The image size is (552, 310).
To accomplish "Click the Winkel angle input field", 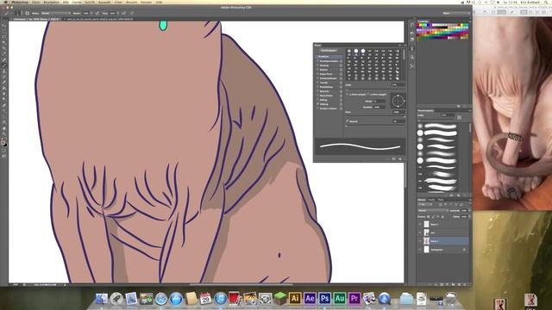I will (379, 101).
